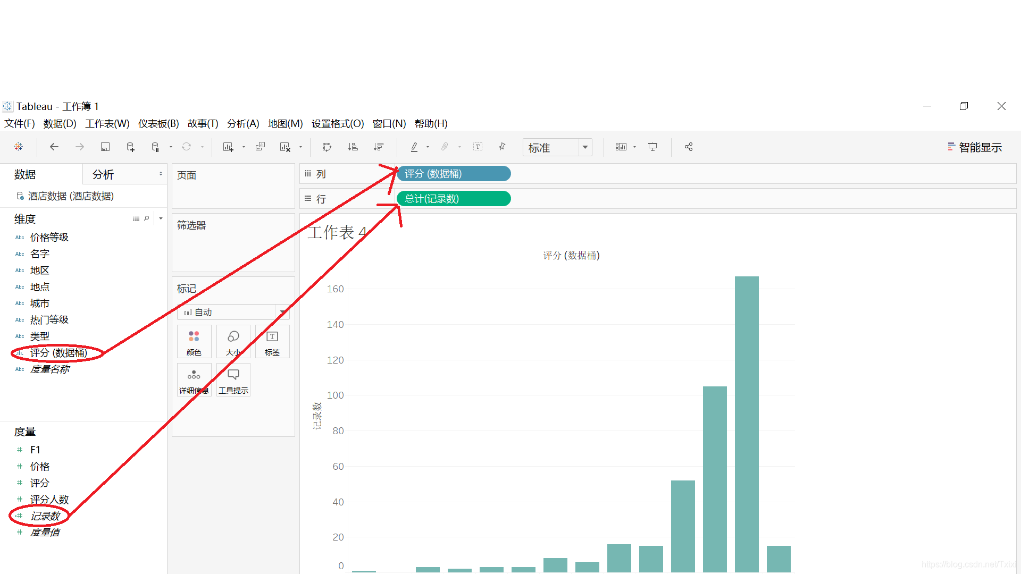Screen dimensions: 1021x574
Task: Click the Clear Sheet icon
Action: pyautogui.click(x=285, y=147)
